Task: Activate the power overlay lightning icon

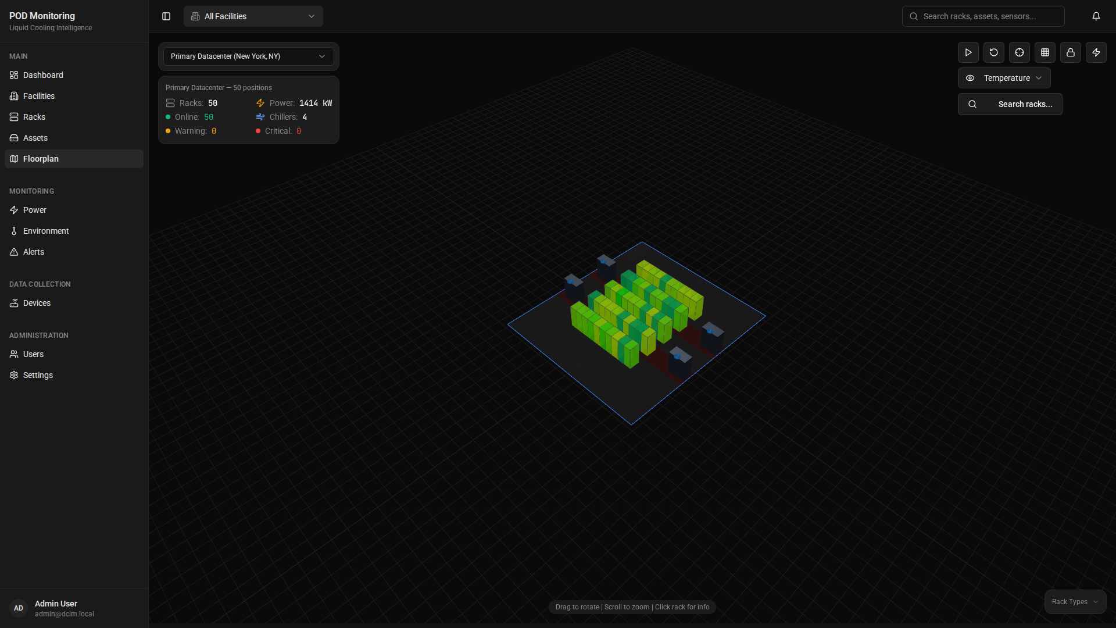Action: [x=1096, y=52]
